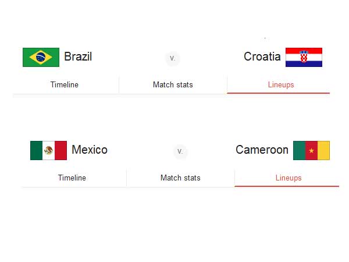Open Timeline tab for Mexico v. Cameroon

tap(72, 178)
